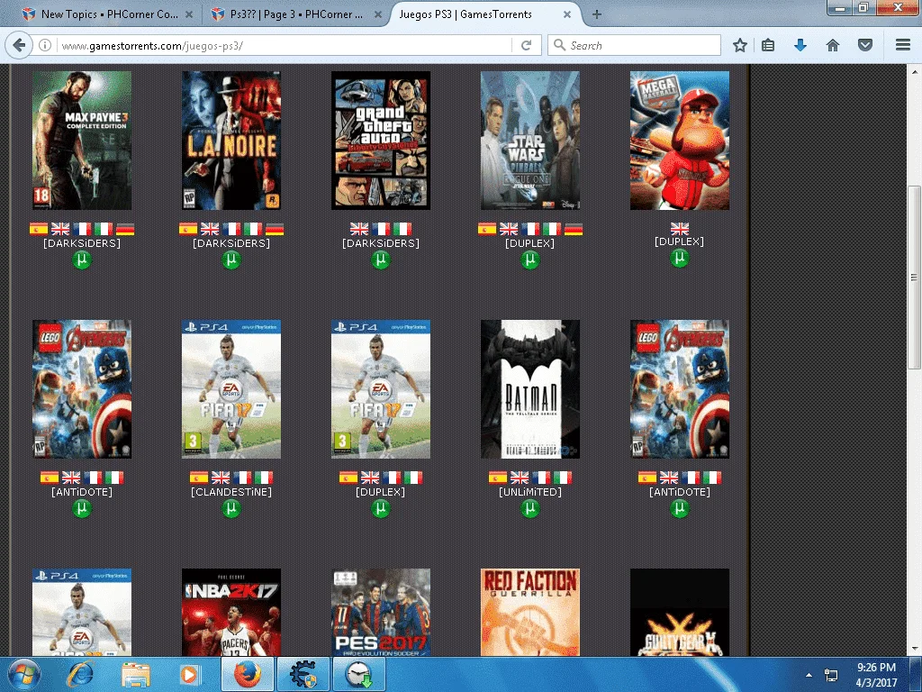The height and width of the screenshot is (692, 922).
Task: Open Red Faction Guerrilla cover thumbnail
Action: (x=529, y=612)
